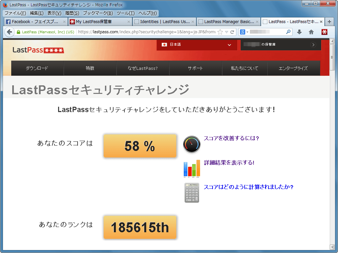The width and height of the screenshot is (338, 253).
Task: Open 編集(E) menu
Action: point(37,13)
